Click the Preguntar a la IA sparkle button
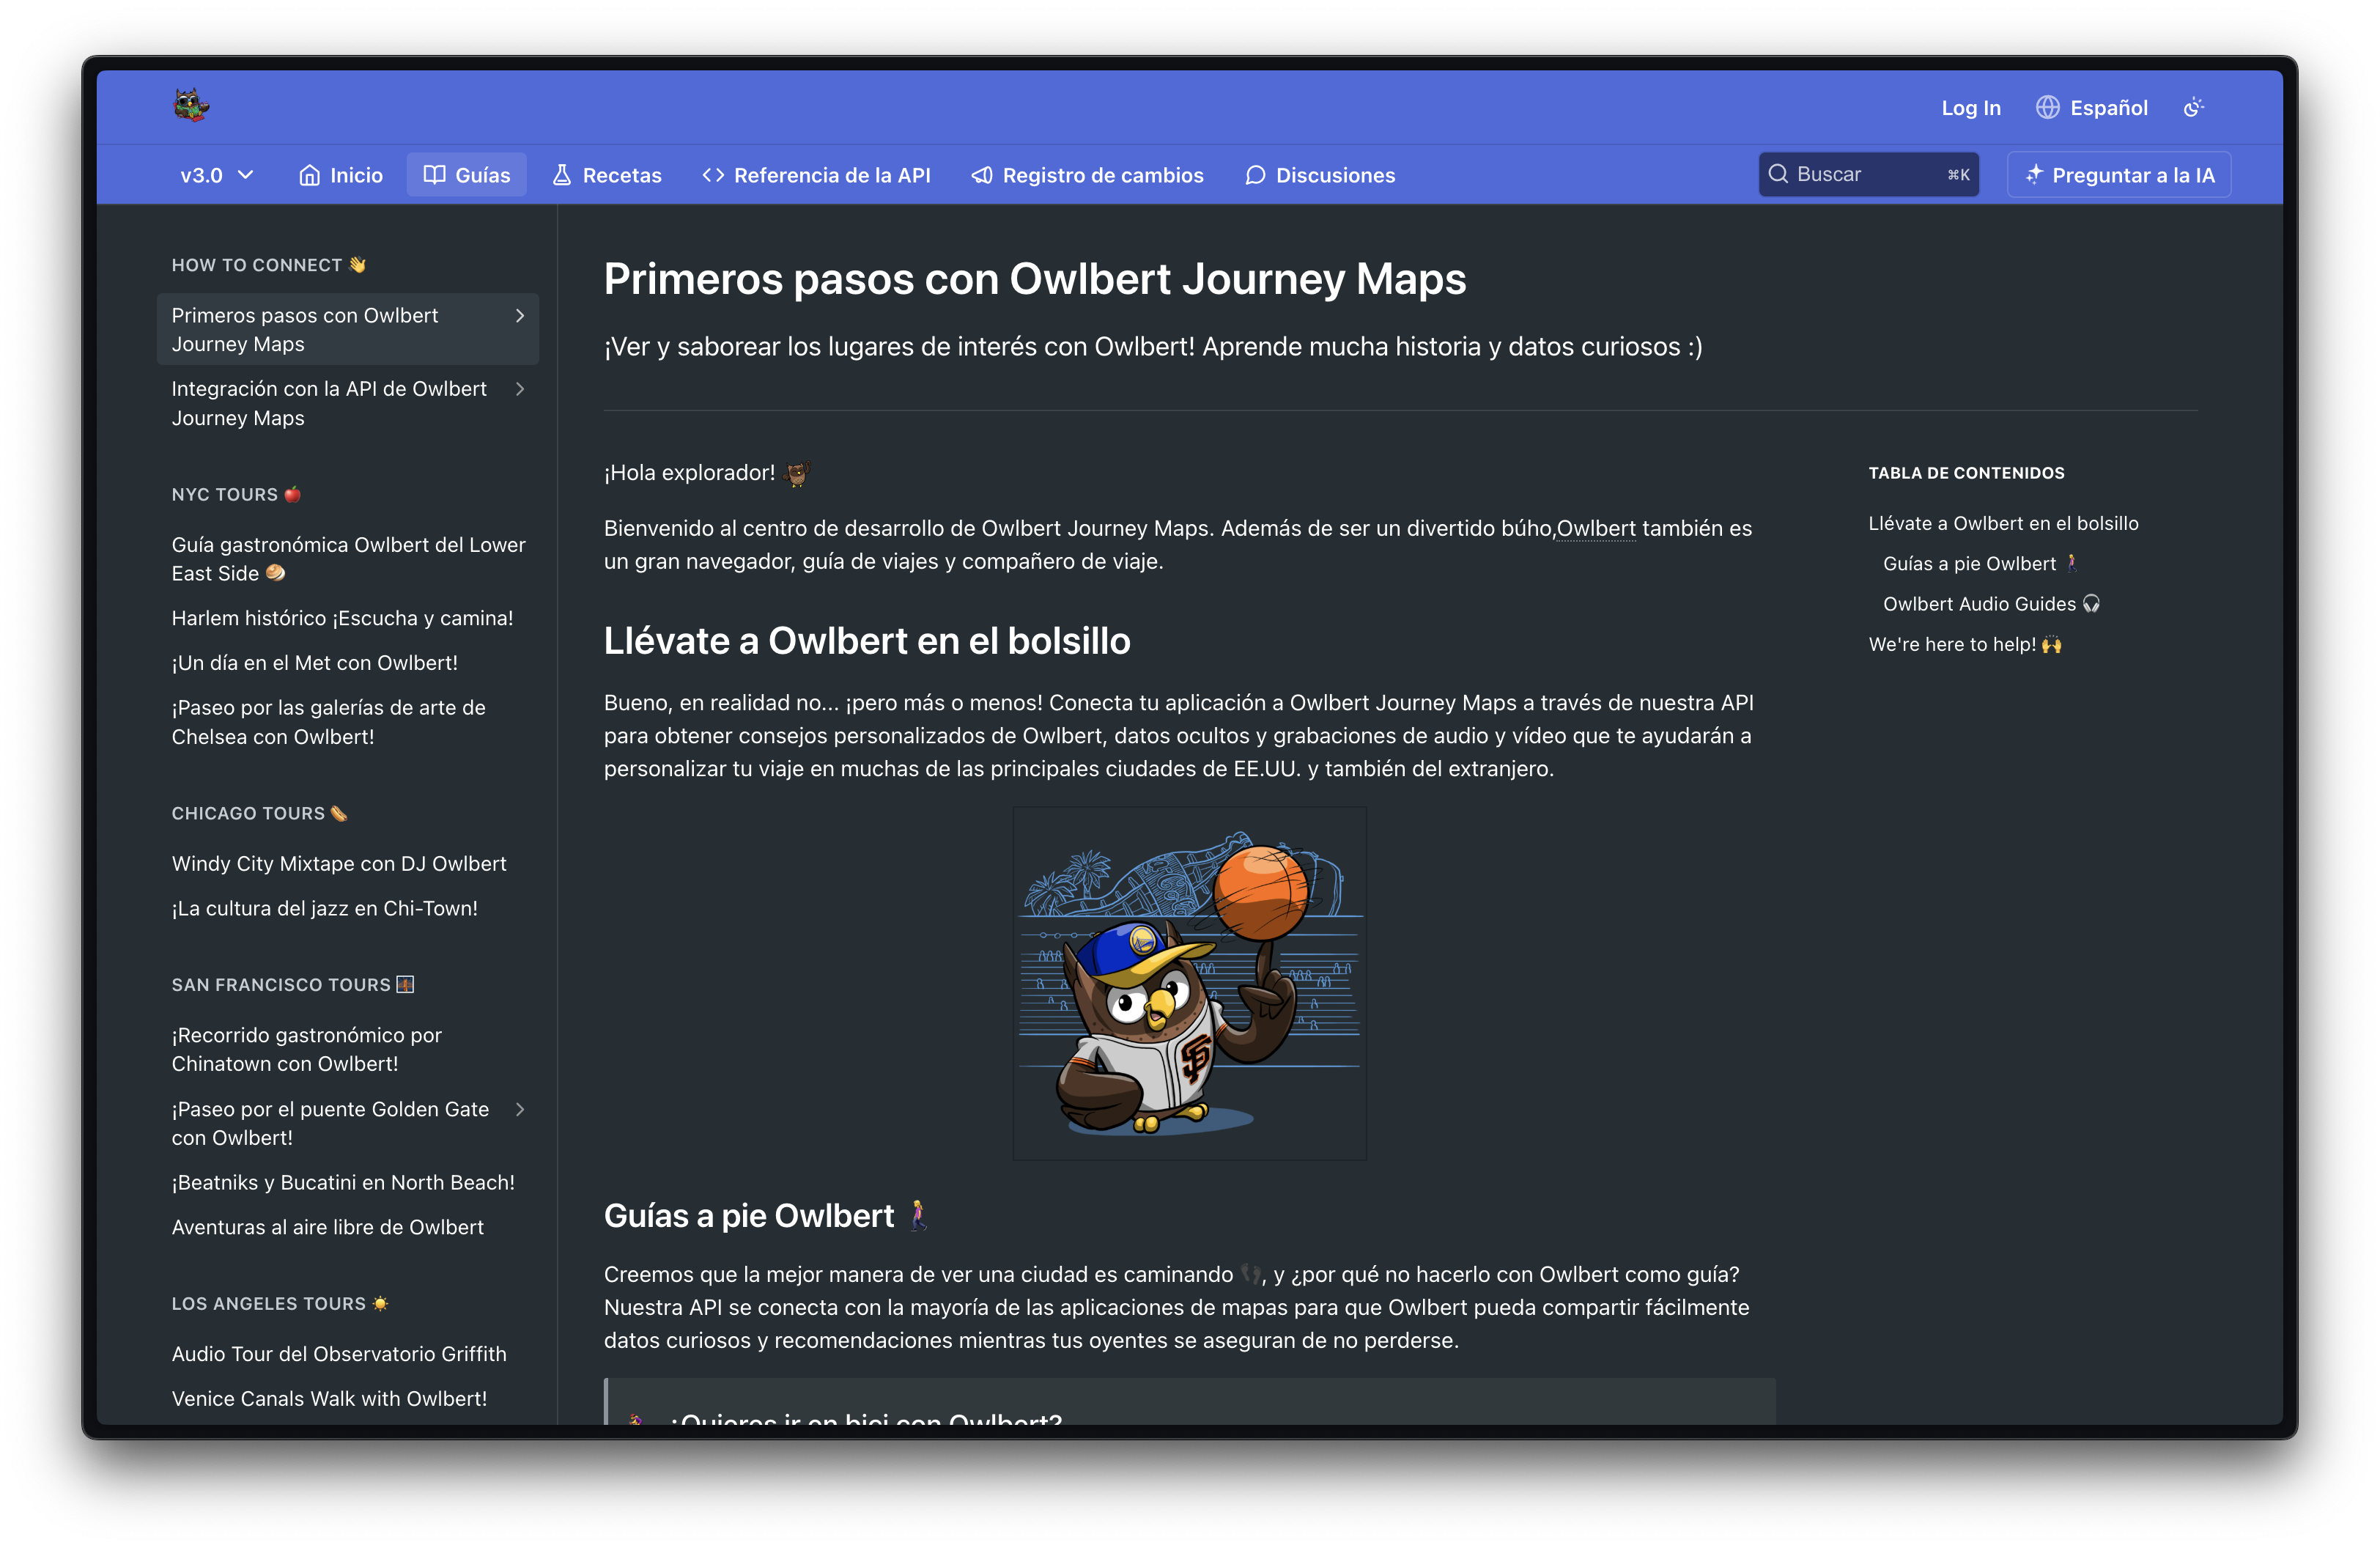The image size is (2380, 1548). (x=2119, y=175)
